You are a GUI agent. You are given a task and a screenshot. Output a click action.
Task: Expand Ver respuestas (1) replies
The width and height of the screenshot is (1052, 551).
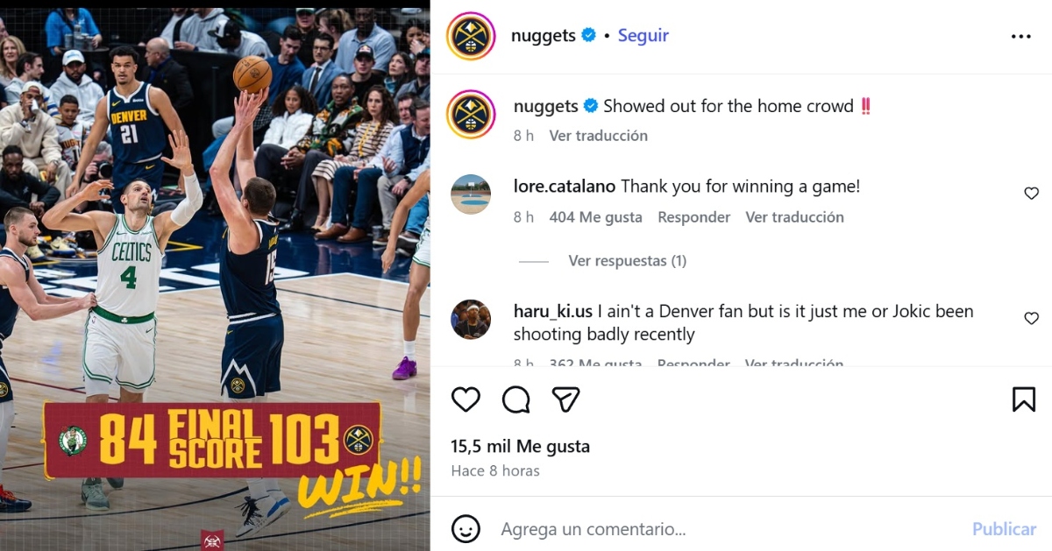627,261
